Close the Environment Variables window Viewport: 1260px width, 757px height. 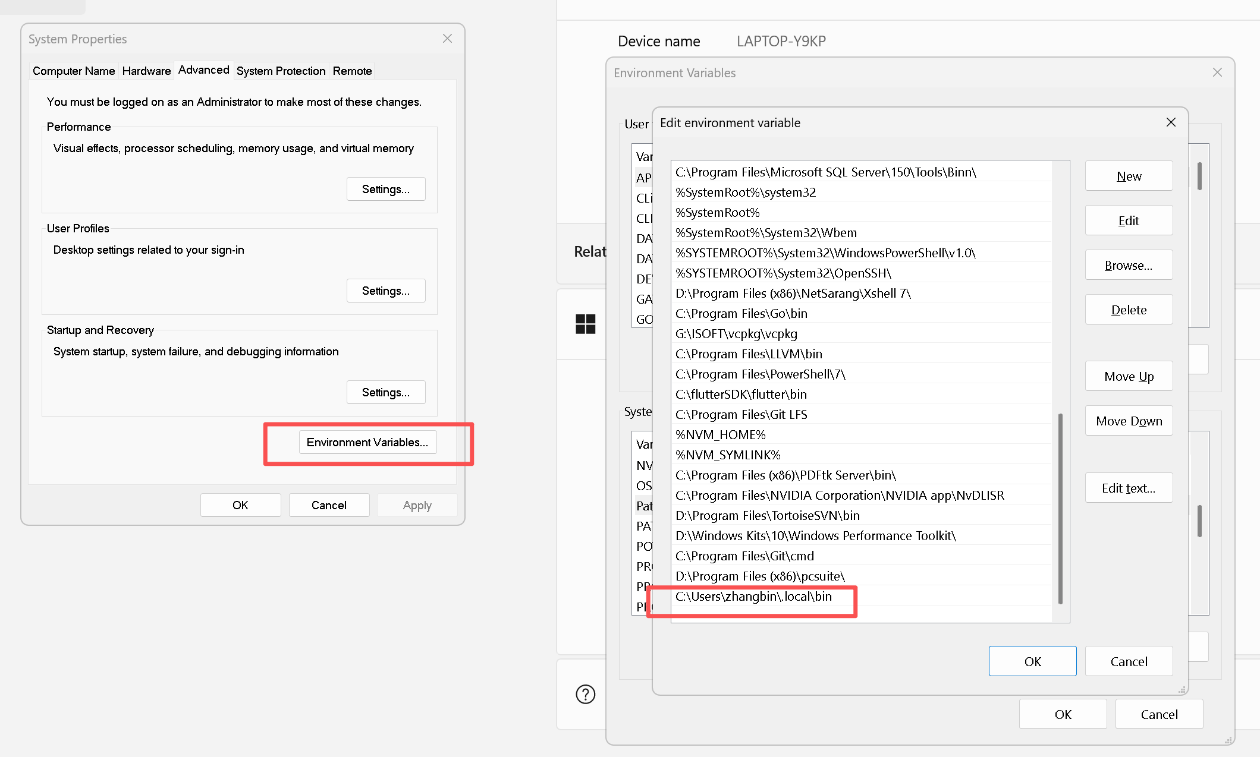tap(1217, 72)
